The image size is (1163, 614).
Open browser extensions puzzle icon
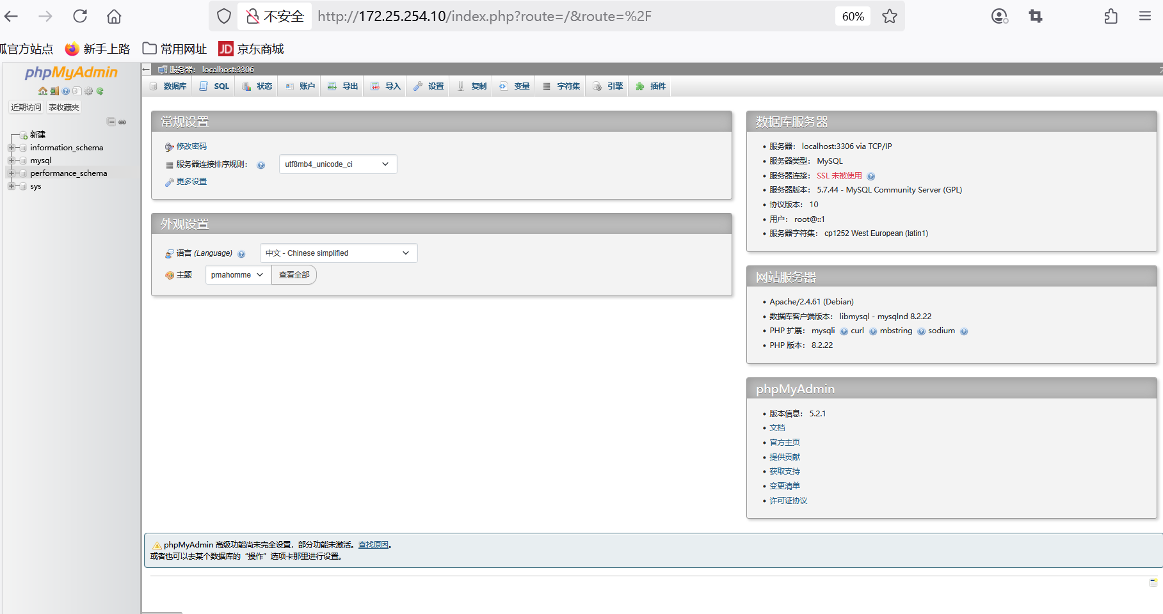1111,16
